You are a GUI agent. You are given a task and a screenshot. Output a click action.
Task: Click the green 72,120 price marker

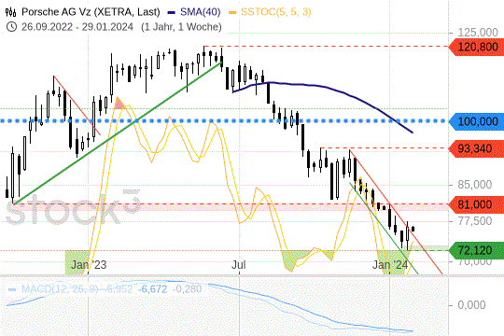(x=476, y=250)
